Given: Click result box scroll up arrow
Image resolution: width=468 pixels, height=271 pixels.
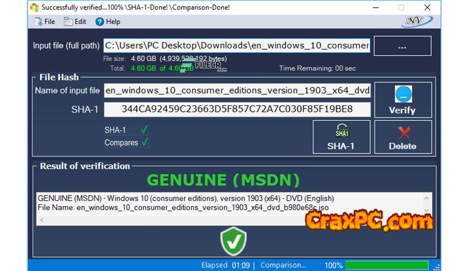Looking at the screenshot, I should pos(427,198).
